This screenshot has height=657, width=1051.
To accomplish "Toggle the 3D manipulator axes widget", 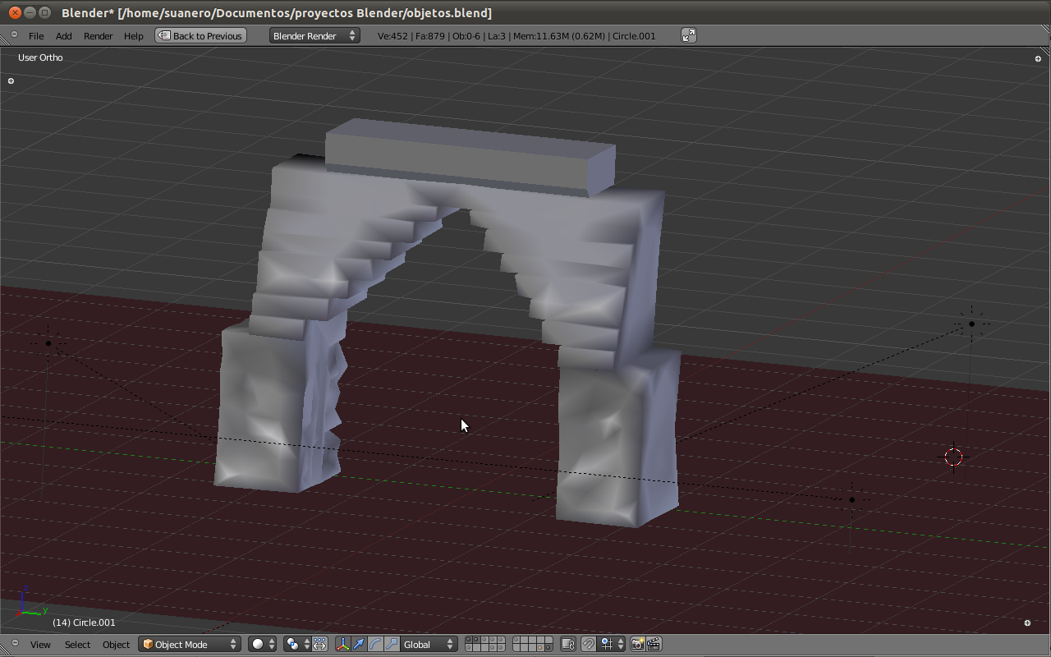I will click(x=342, y=645).
